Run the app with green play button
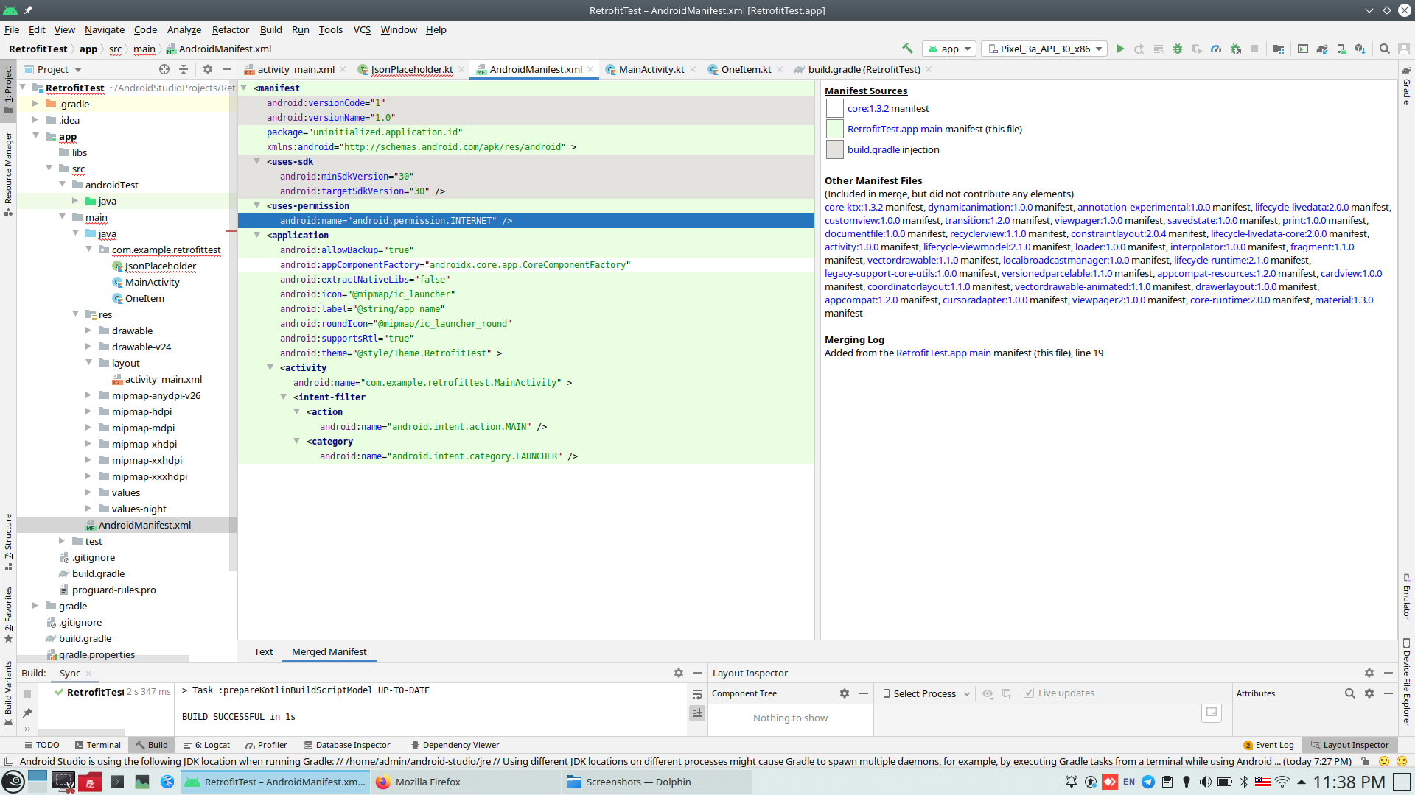The image size is (1415, 795). coord(1120,49)
